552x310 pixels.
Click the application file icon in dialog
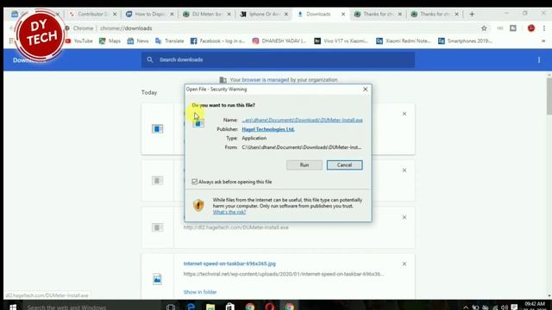tap(198, 123)
